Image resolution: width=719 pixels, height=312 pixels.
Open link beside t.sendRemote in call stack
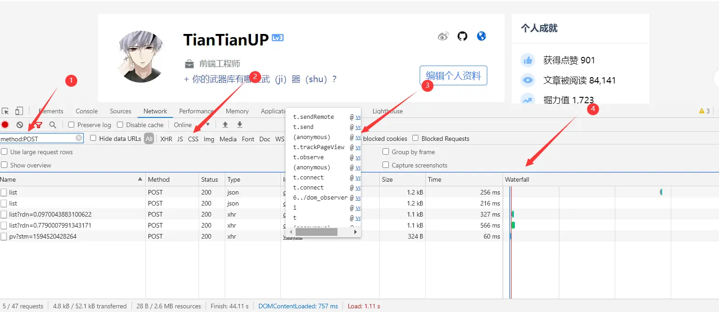click(x=358, y=117)
